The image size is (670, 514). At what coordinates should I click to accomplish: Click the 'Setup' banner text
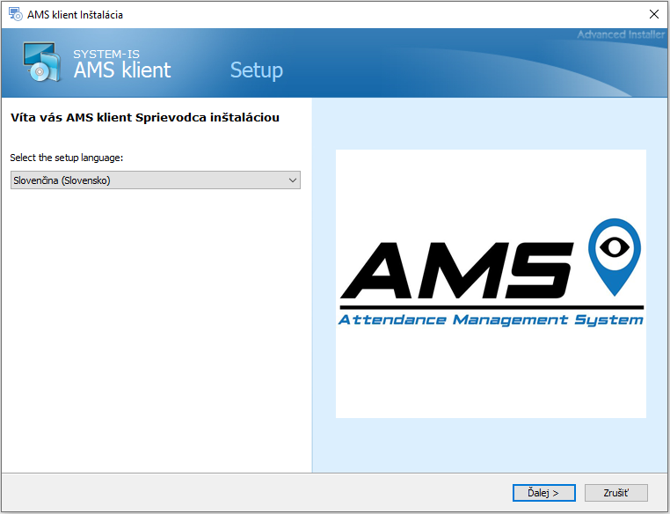[x=257, y=70]
